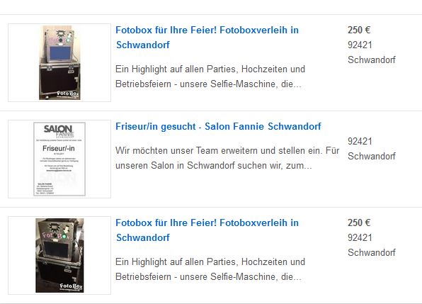Click city name Schwandorf beside last listing's price

point(372,252)
